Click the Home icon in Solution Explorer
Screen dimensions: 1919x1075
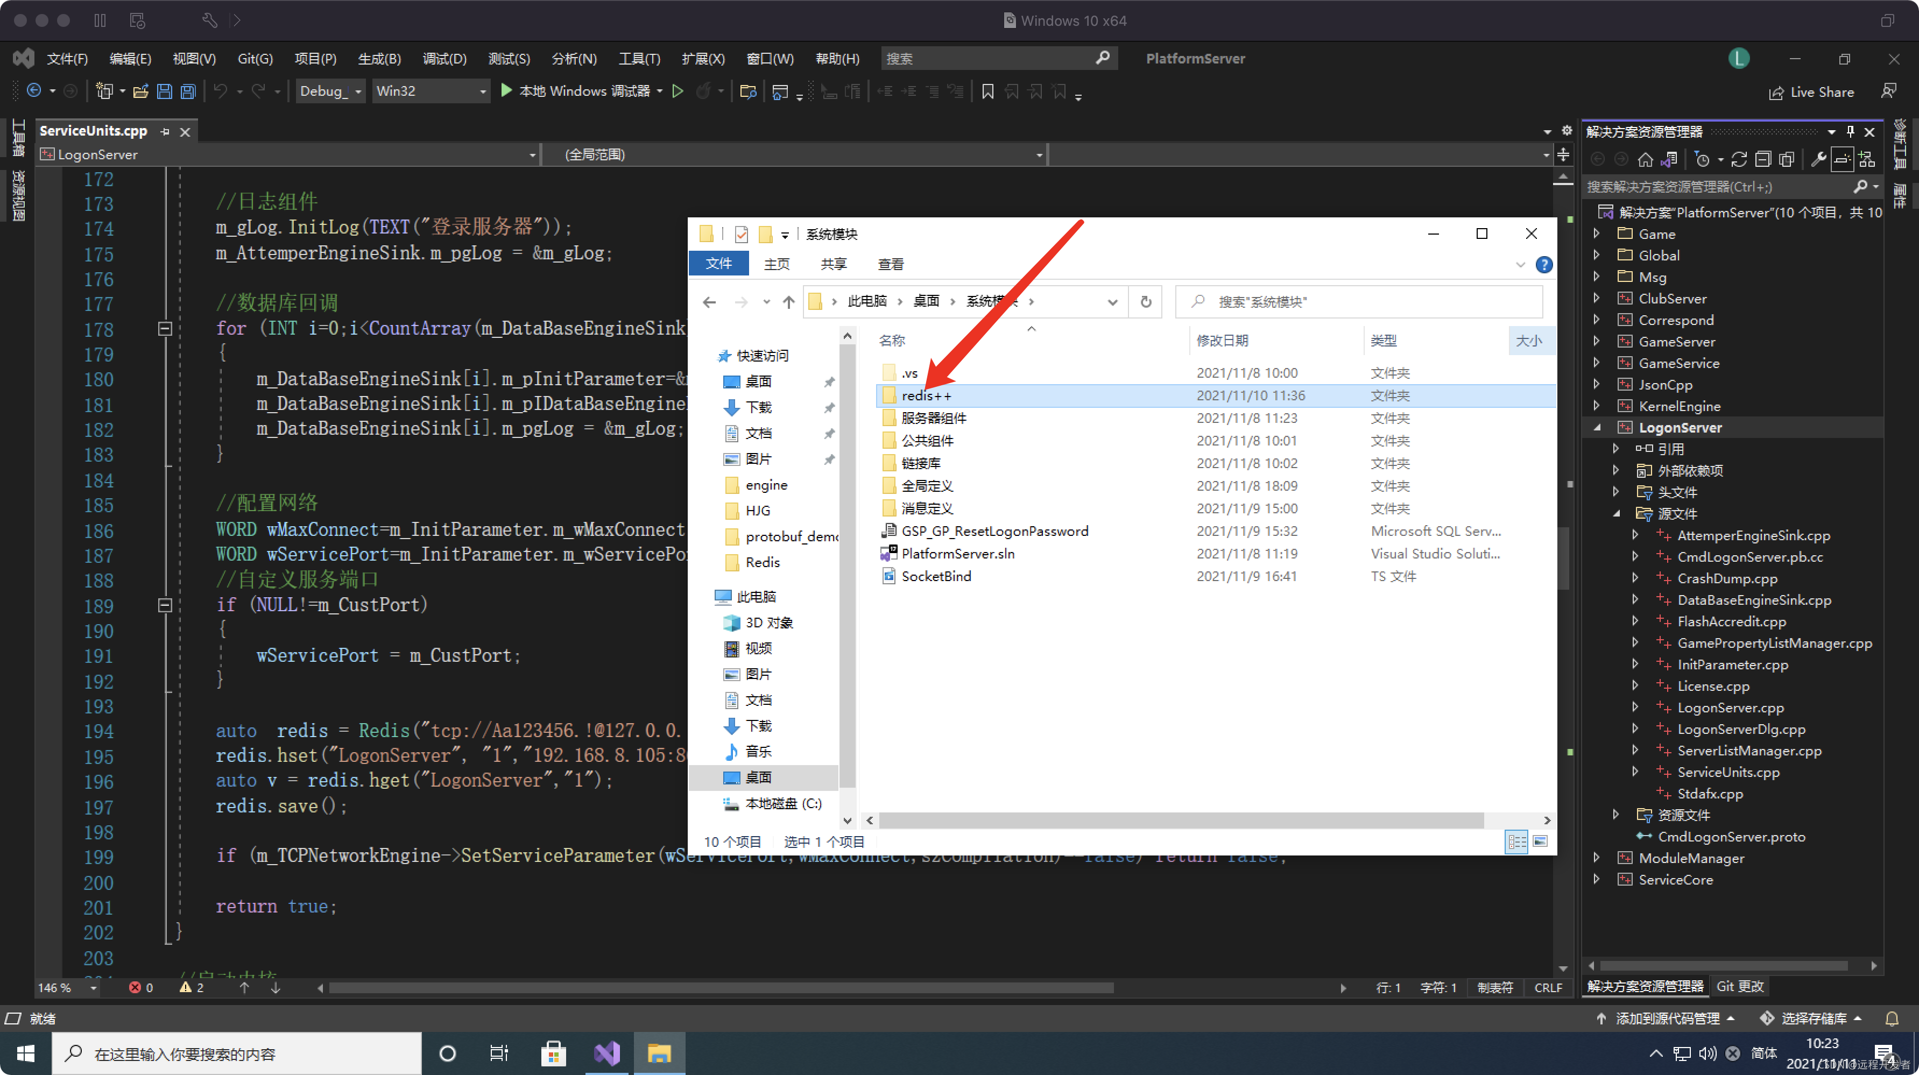(1645, 159)
